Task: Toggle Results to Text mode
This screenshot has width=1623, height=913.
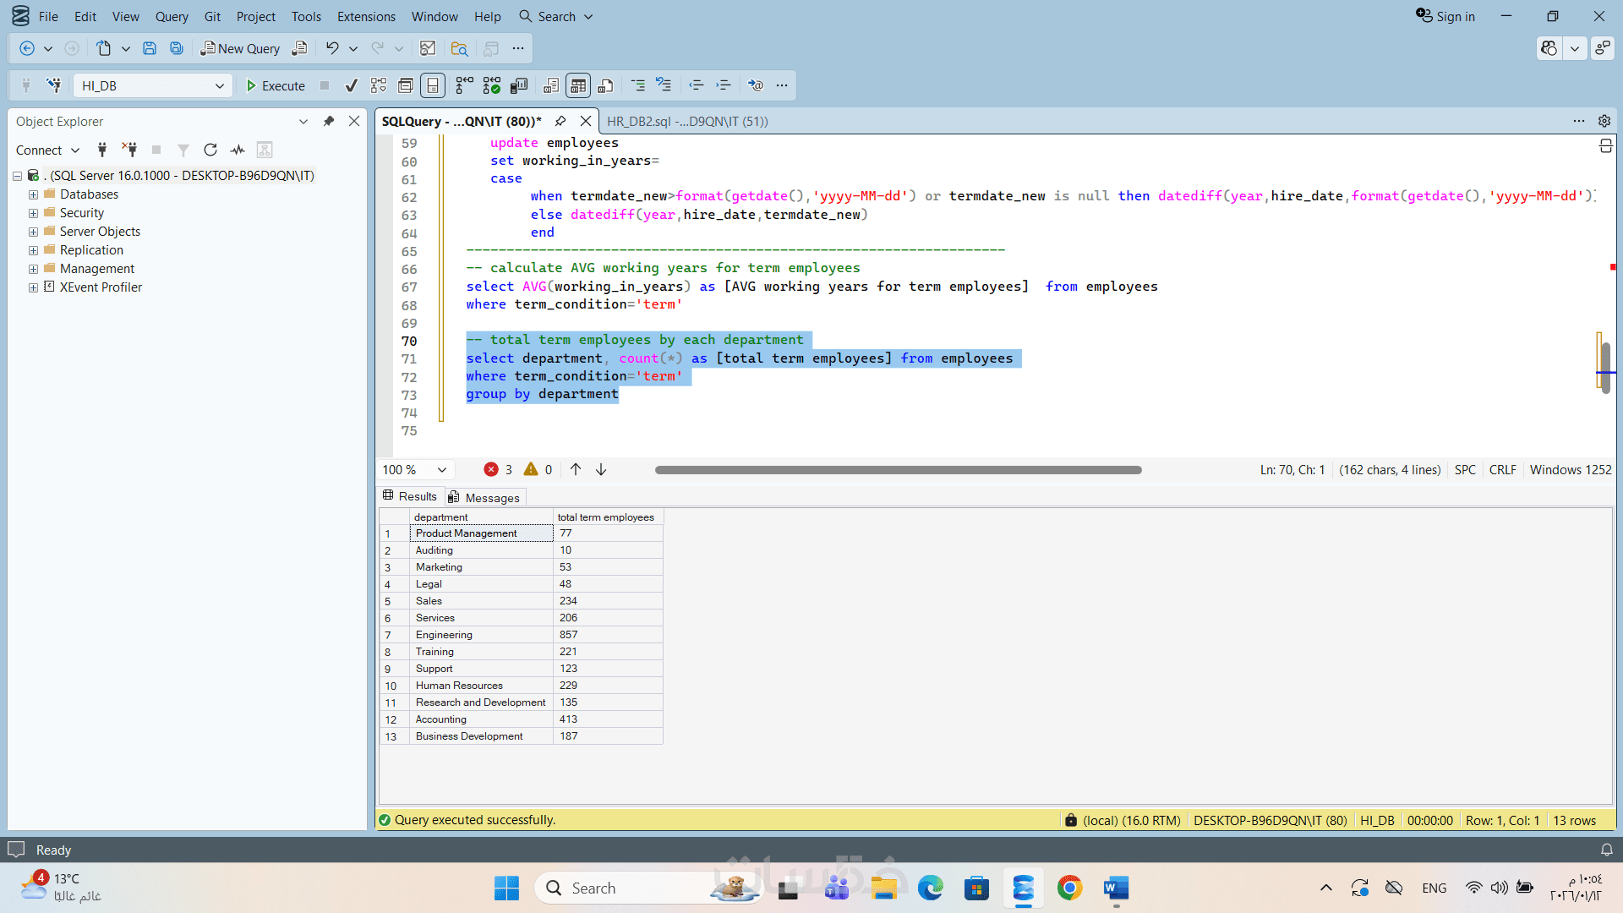Action: [551, 85]
